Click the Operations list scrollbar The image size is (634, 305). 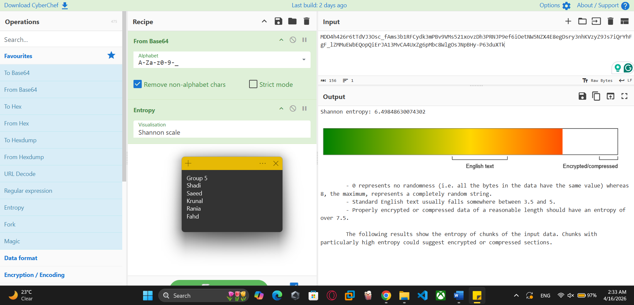pos(124,96)
